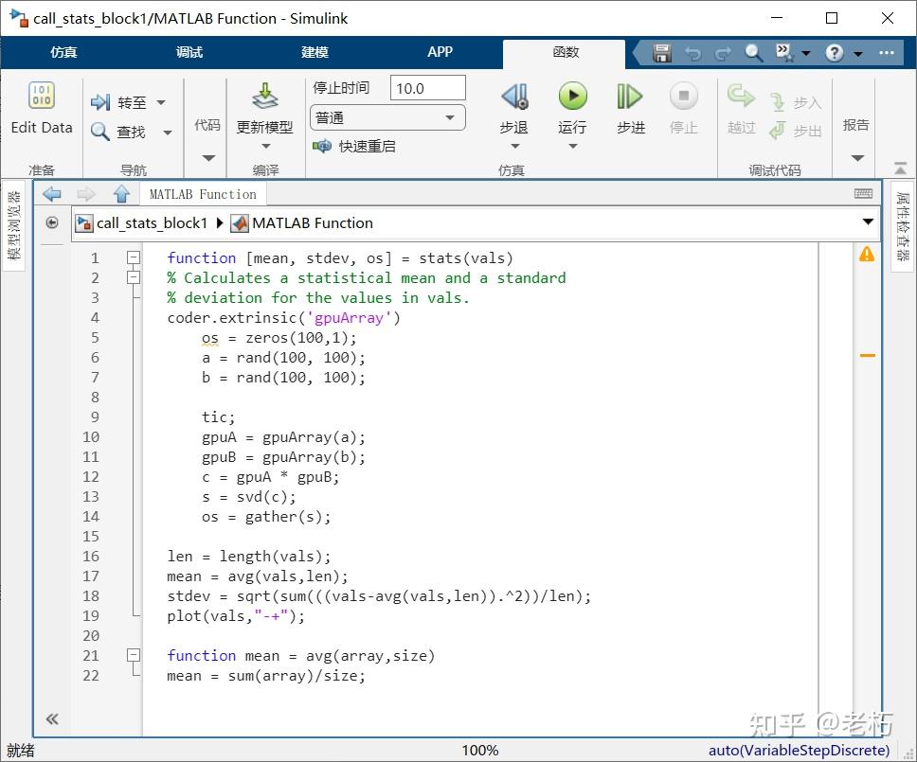Click the hide/show explorer bar circle icon
Image resolution: width=917 pixels, height=762 pixels.
pyautogui.click(x=52, y=222)
